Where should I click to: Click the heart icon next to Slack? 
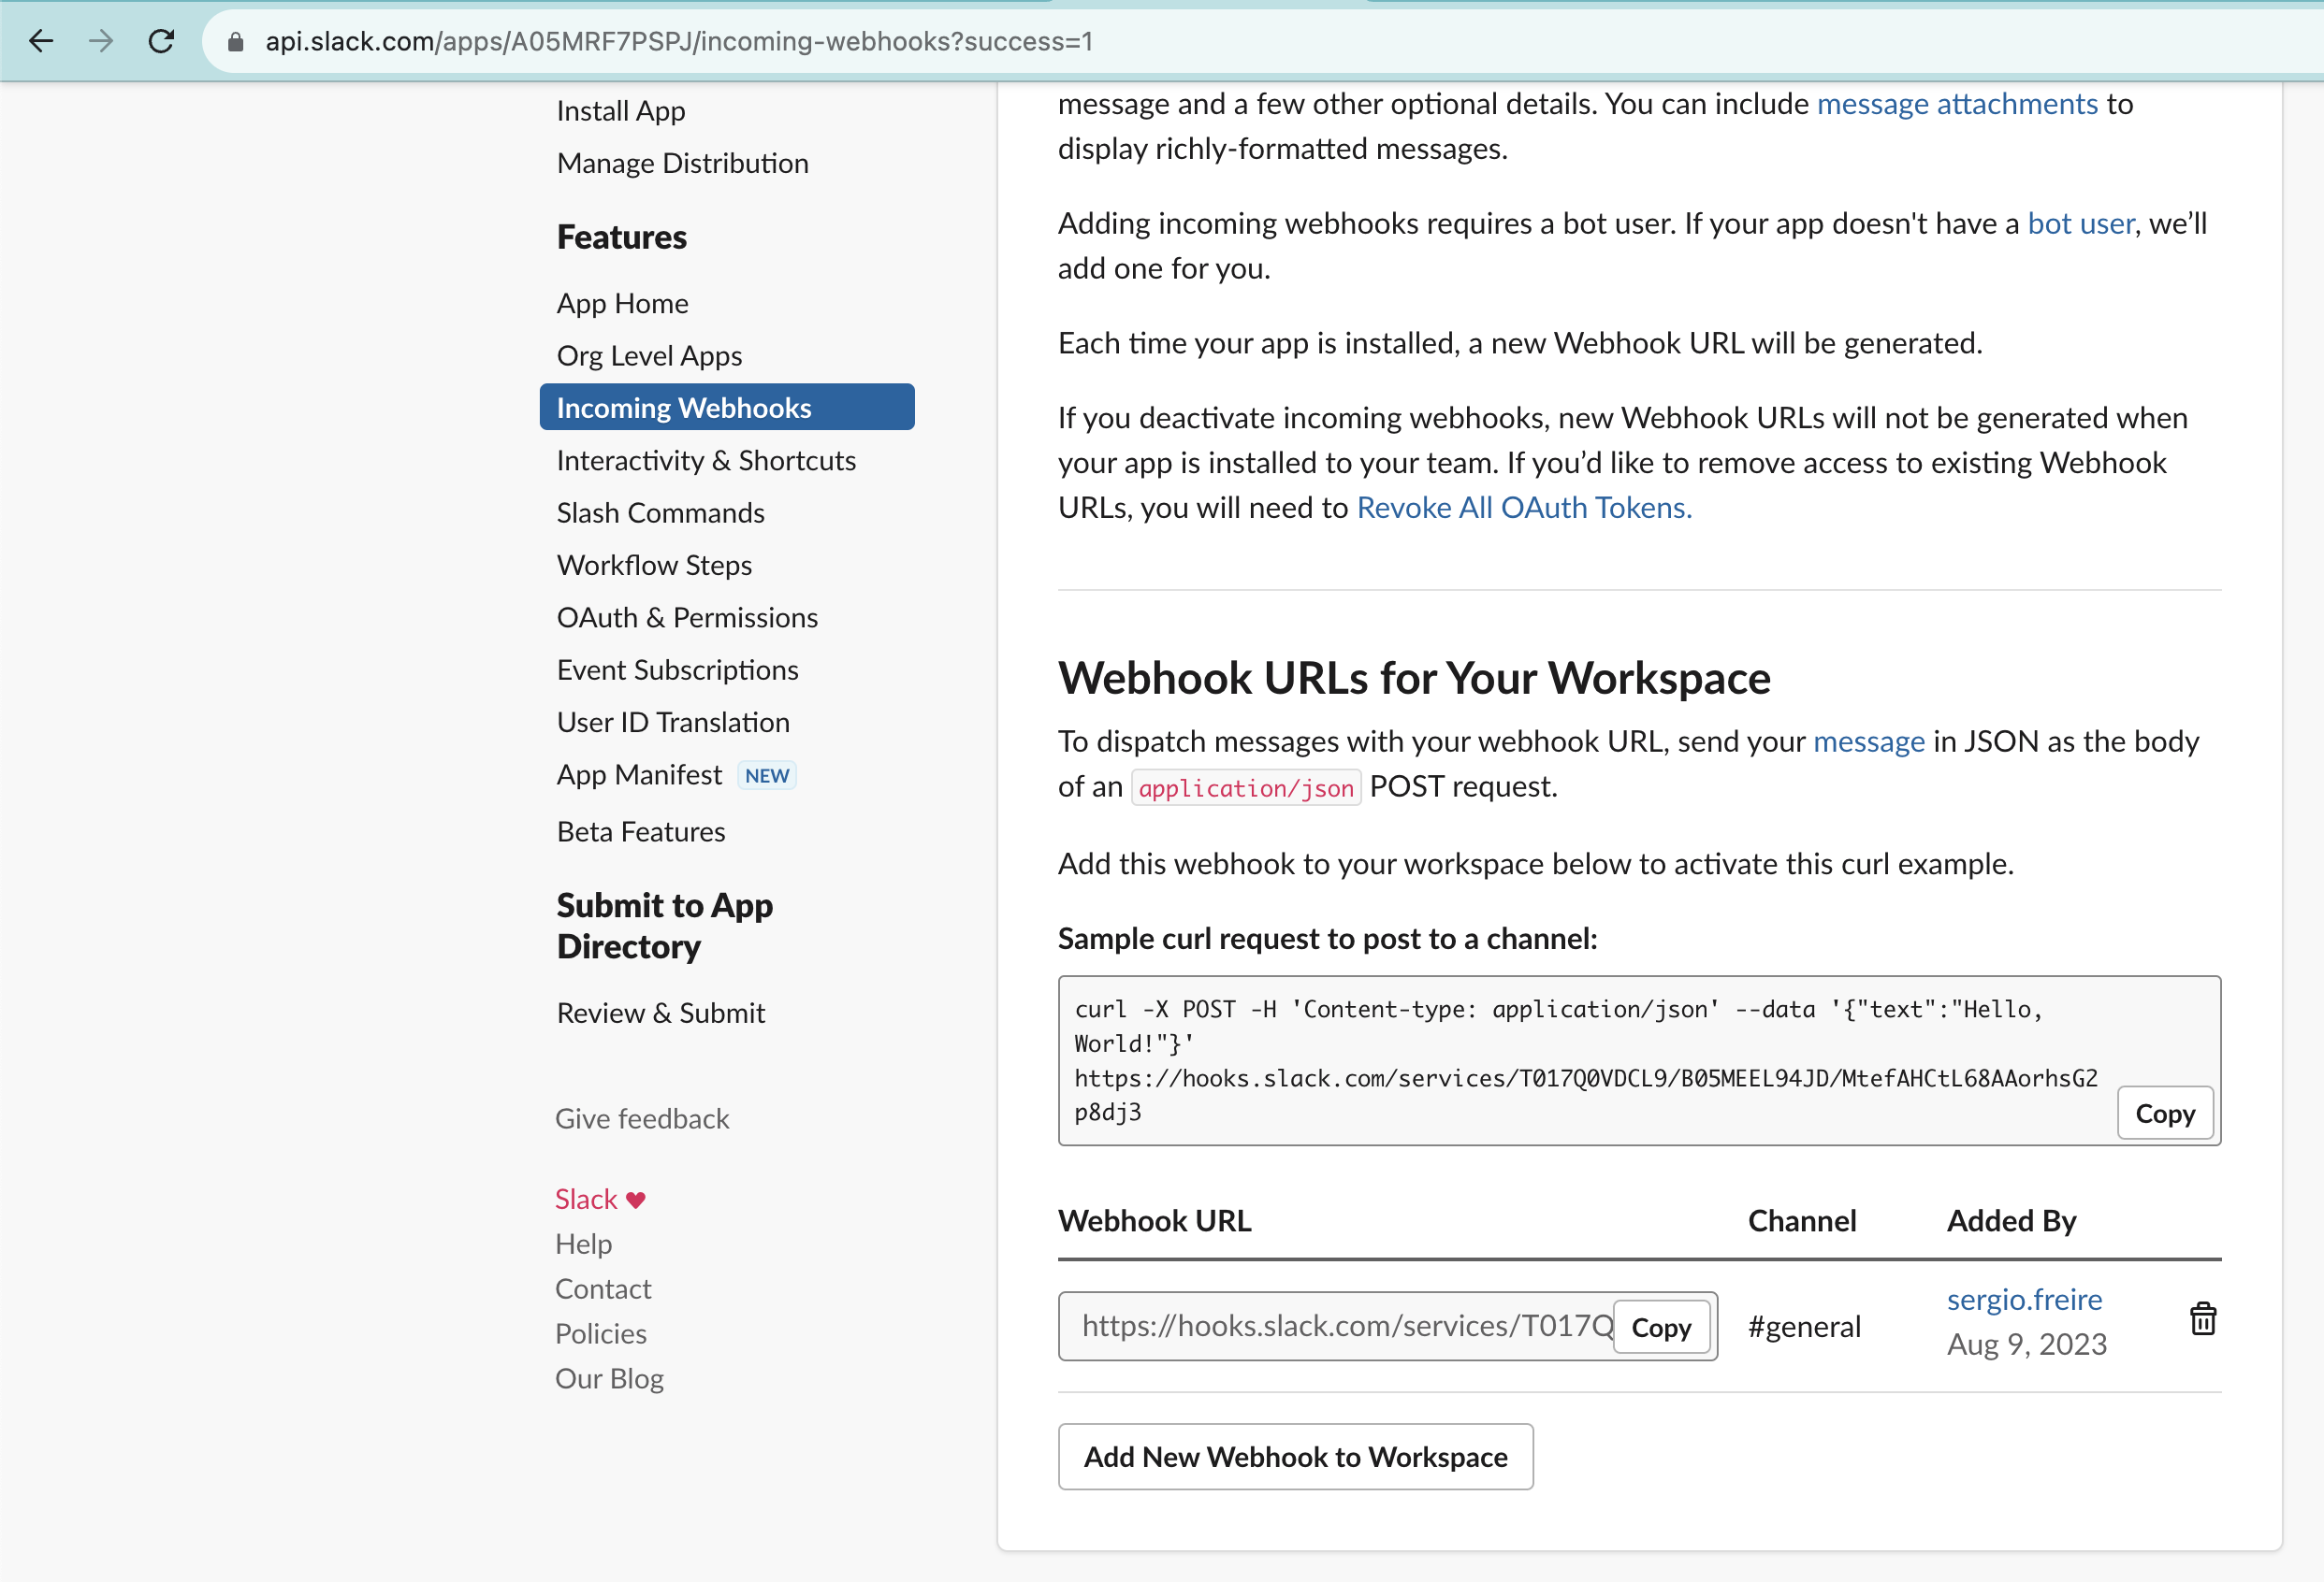[636, 1200]
